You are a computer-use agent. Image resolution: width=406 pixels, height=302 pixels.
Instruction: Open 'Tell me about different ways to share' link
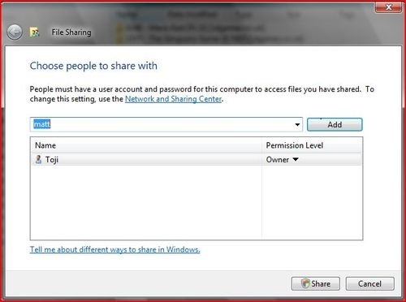[115, 249]
